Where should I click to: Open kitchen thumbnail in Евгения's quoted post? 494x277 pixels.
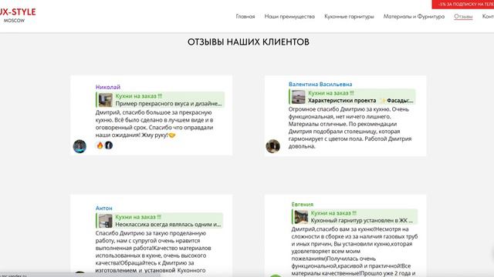pyautogui.click(x=301, y=217)
